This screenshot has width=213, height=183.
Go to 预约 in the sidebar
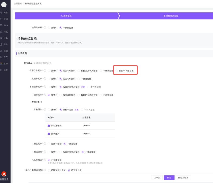4,25
